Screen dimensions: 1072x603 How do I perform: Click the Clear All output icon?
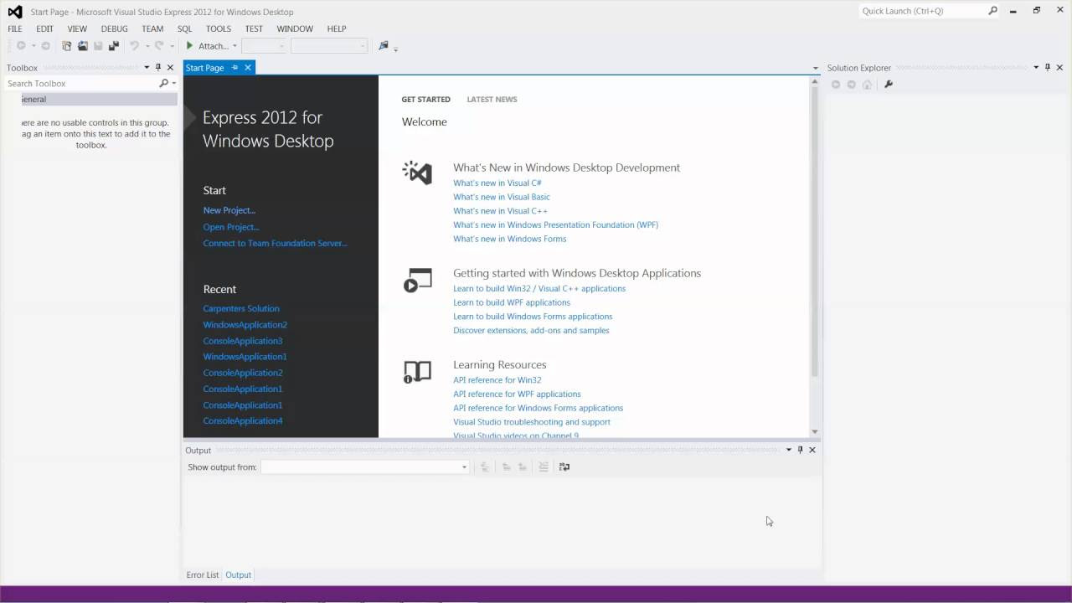point(543,467)
